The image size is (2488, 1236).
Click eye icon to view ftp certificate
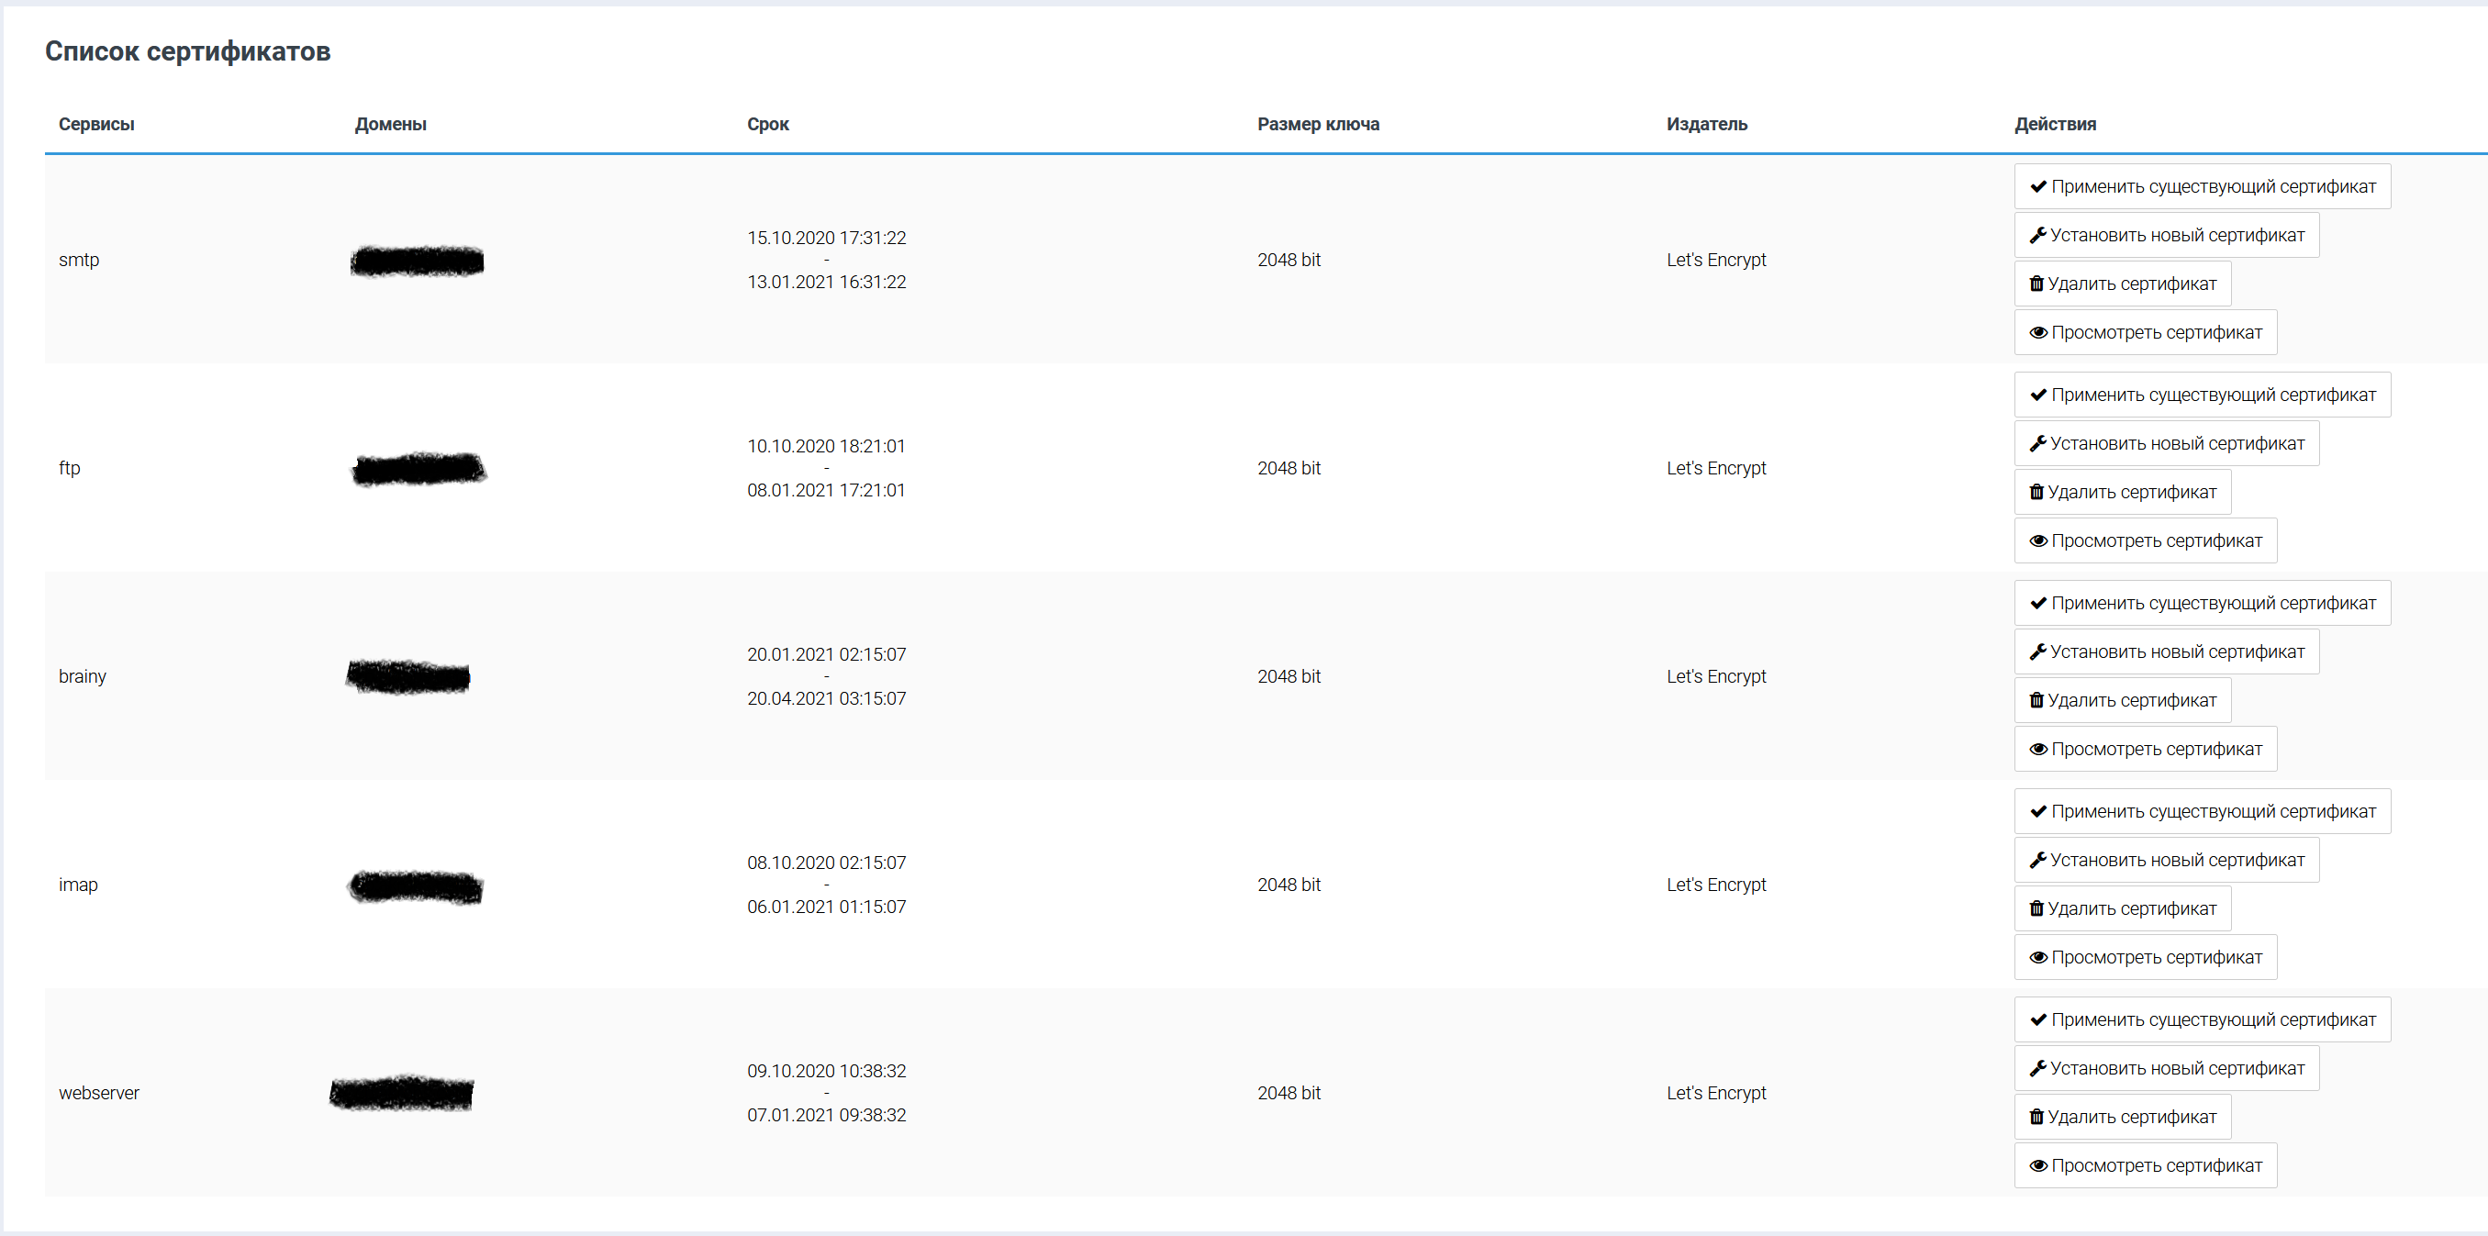tap(2038, 540)
